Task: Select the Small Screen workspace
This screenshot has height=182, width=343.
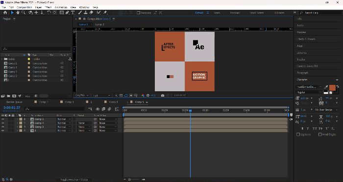Action: click(257, 13)
